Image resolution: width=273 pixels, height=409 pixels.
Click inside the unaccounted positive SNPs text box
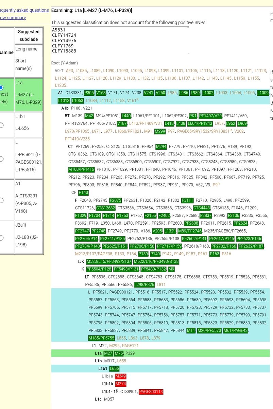[x=120, y=41]
